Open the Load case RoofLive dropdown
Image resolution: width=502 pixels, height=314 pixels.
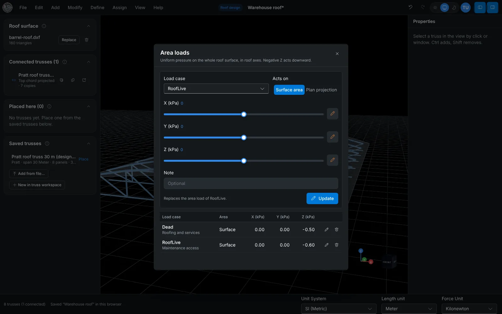pyautogui.click(x=216, y=89)
